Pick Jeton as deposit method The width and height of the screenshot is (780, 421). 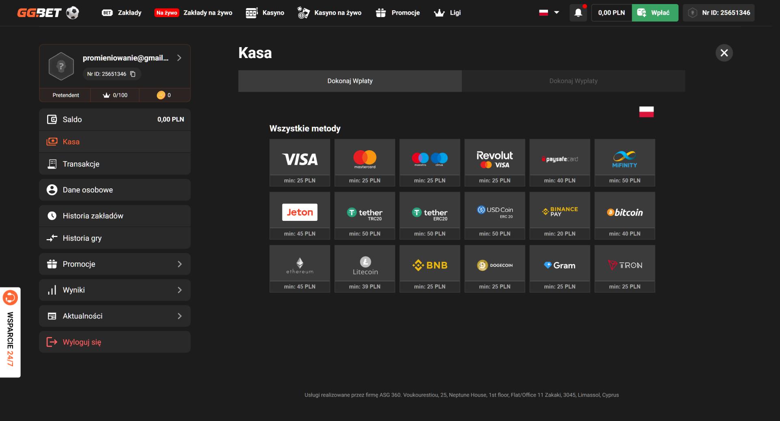pyautogui.click(x=300, y=216)
